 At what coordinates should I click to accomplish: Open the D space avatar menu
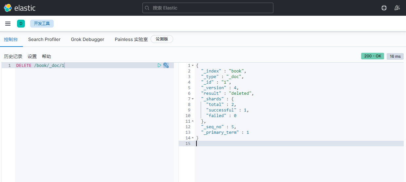coord(21,24)
